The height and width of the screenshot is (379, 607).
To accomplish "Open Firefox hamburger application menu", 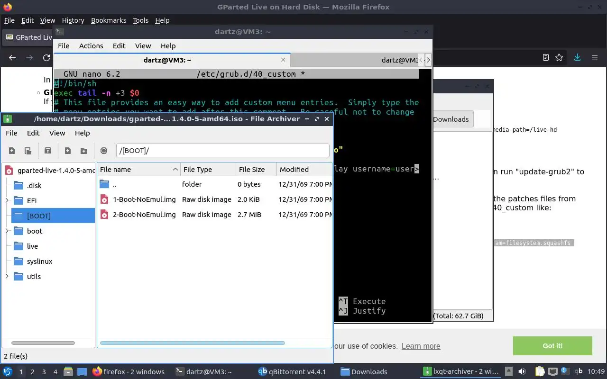I will [x=594, y=57].
